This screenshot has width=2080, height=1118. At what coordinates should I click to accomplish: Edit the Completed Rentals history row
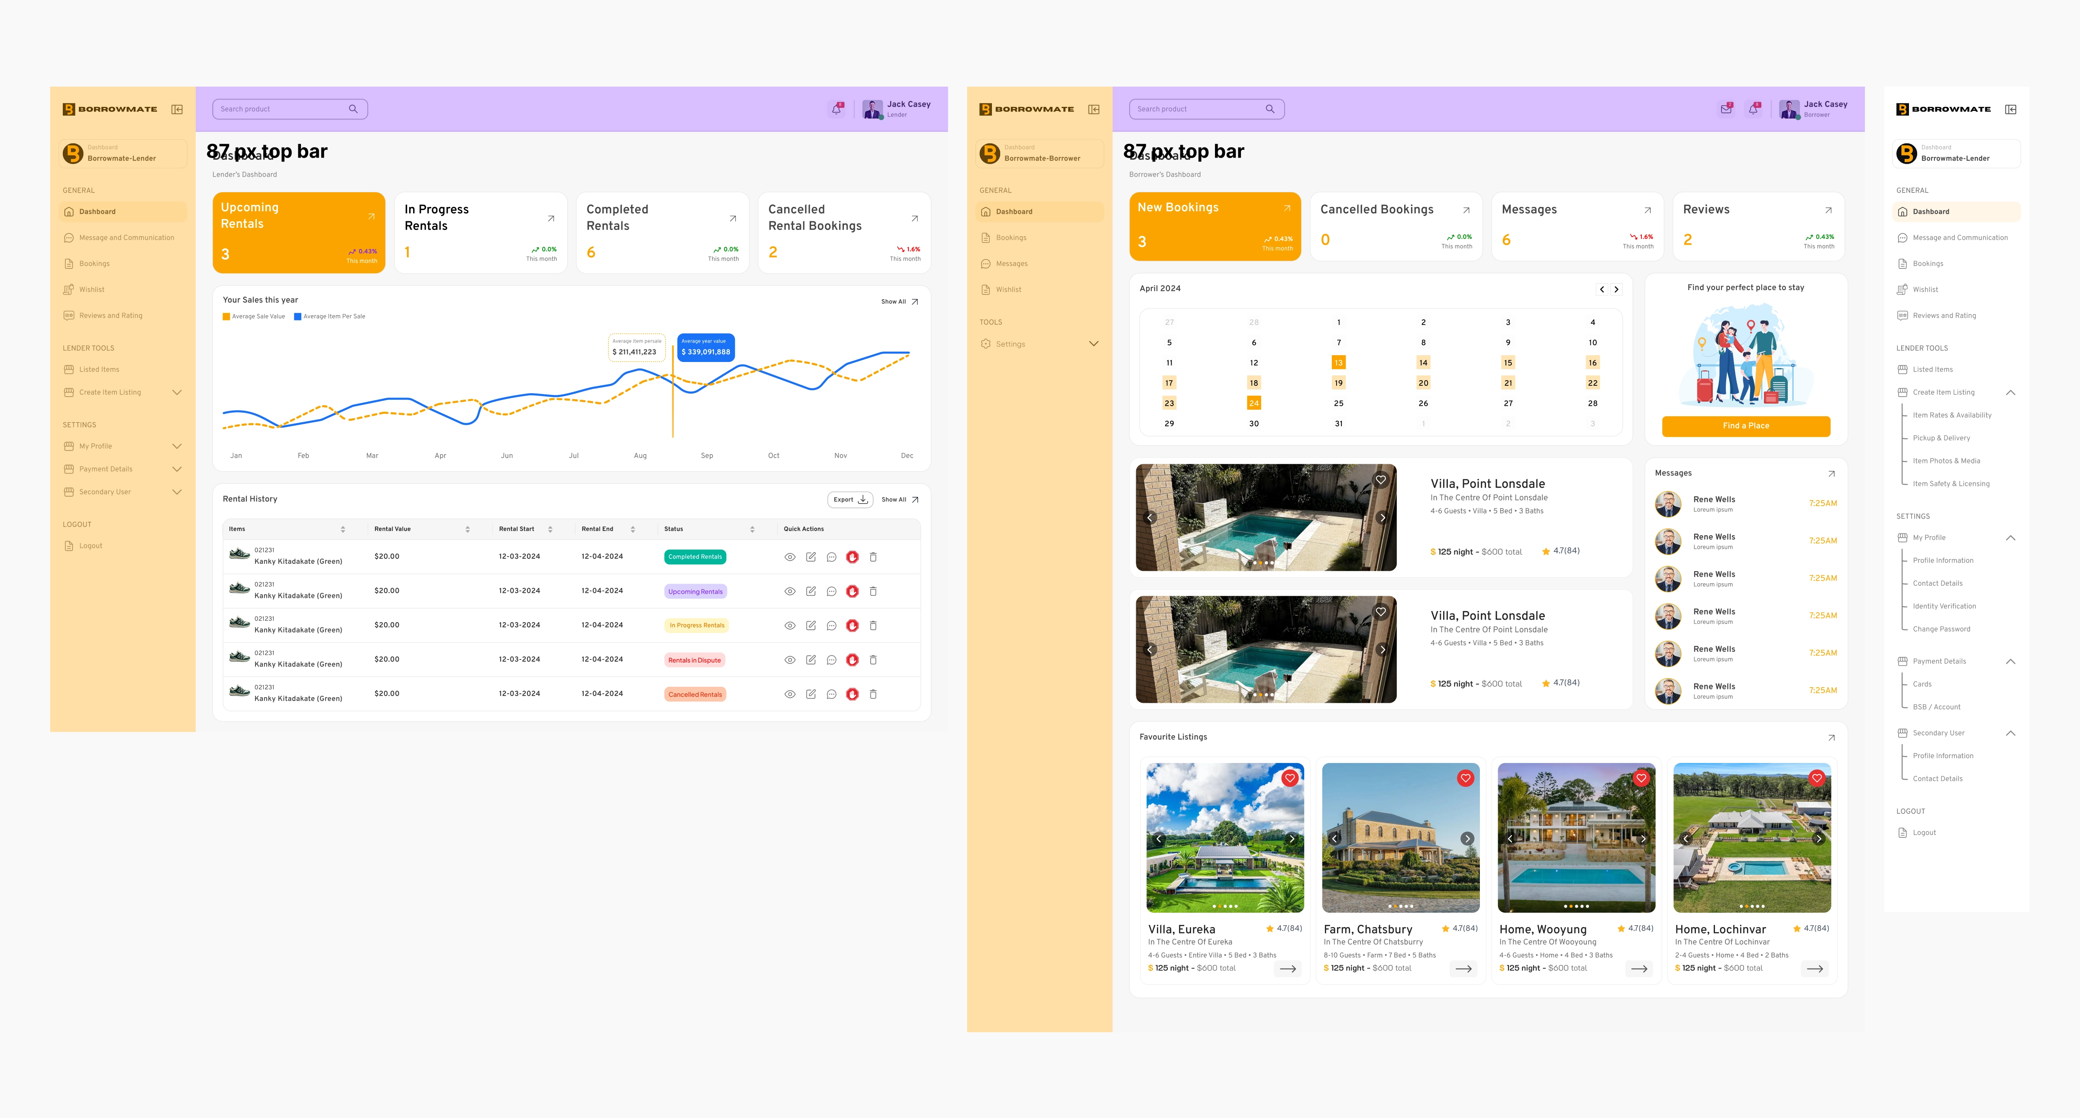coord(811,557)
